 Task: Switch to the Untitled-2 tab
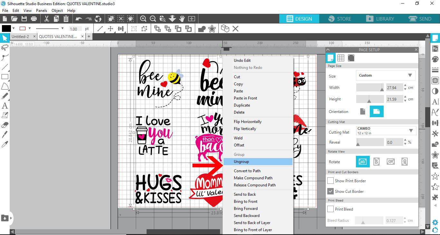[21, 36]
